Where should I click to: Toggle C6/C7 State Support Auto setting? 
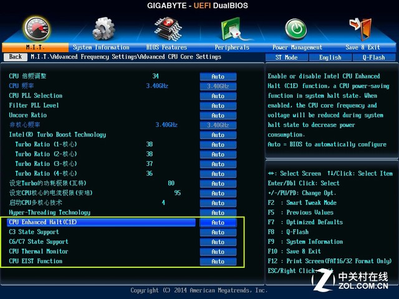tap(218, 242)
